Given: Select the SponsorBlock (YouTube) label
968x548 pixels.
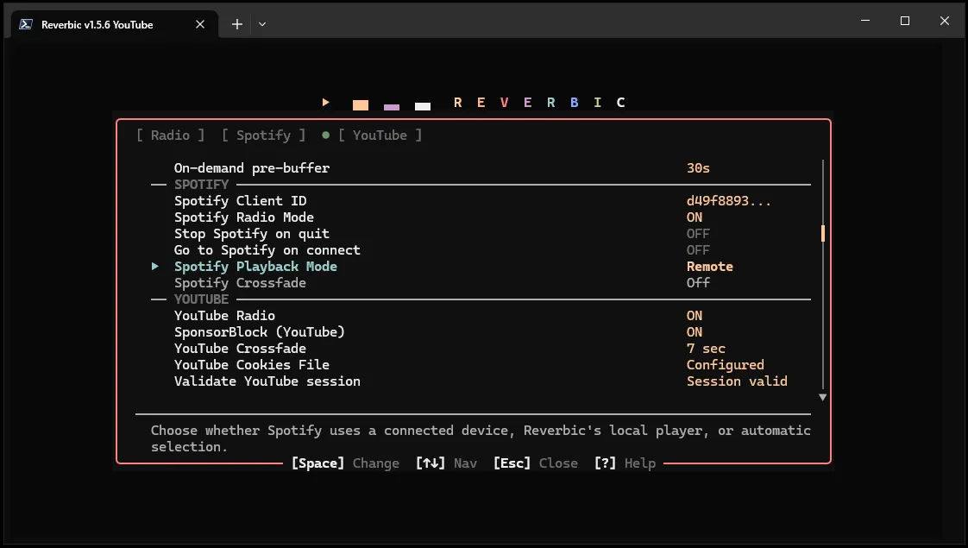Looking at the screenshot, I should (260, 332).
